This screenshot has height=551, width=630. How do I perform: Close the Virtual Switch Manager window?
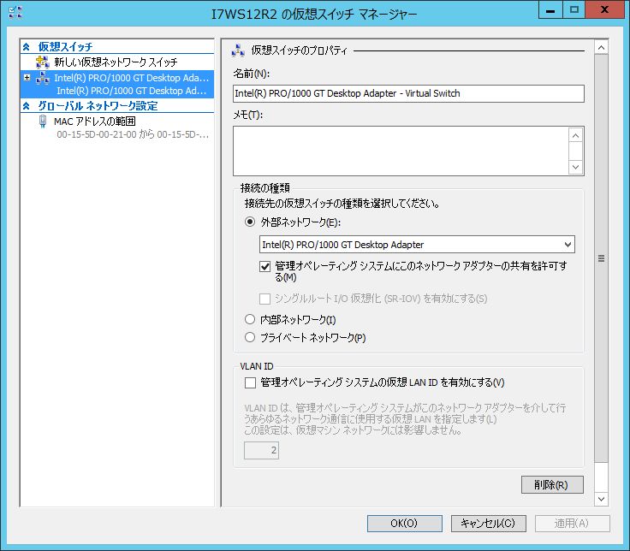pyautogui.click(x=604, y=10)
